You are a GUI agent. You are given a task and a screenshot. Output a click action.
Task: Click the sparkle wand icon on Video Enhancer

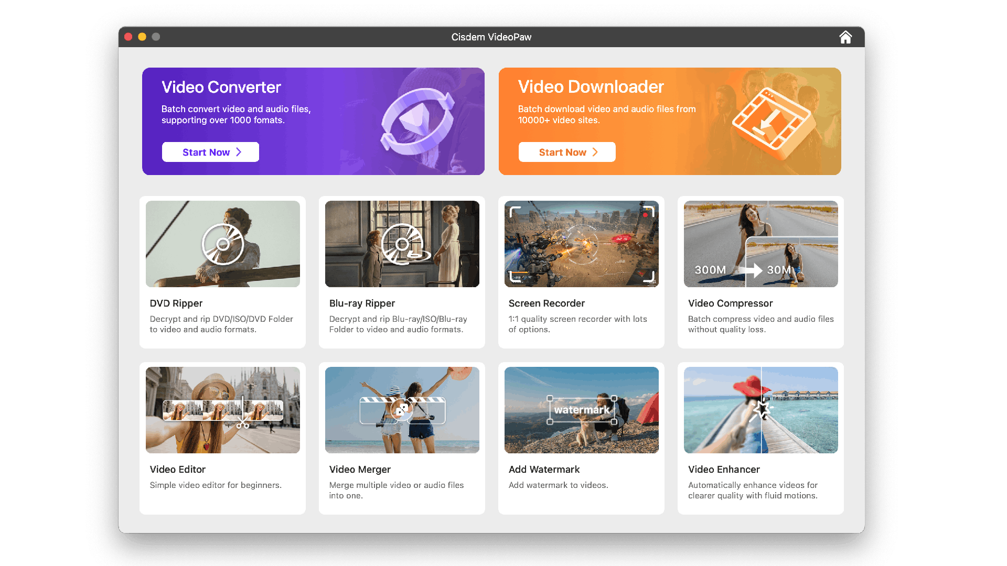[760, 409]
